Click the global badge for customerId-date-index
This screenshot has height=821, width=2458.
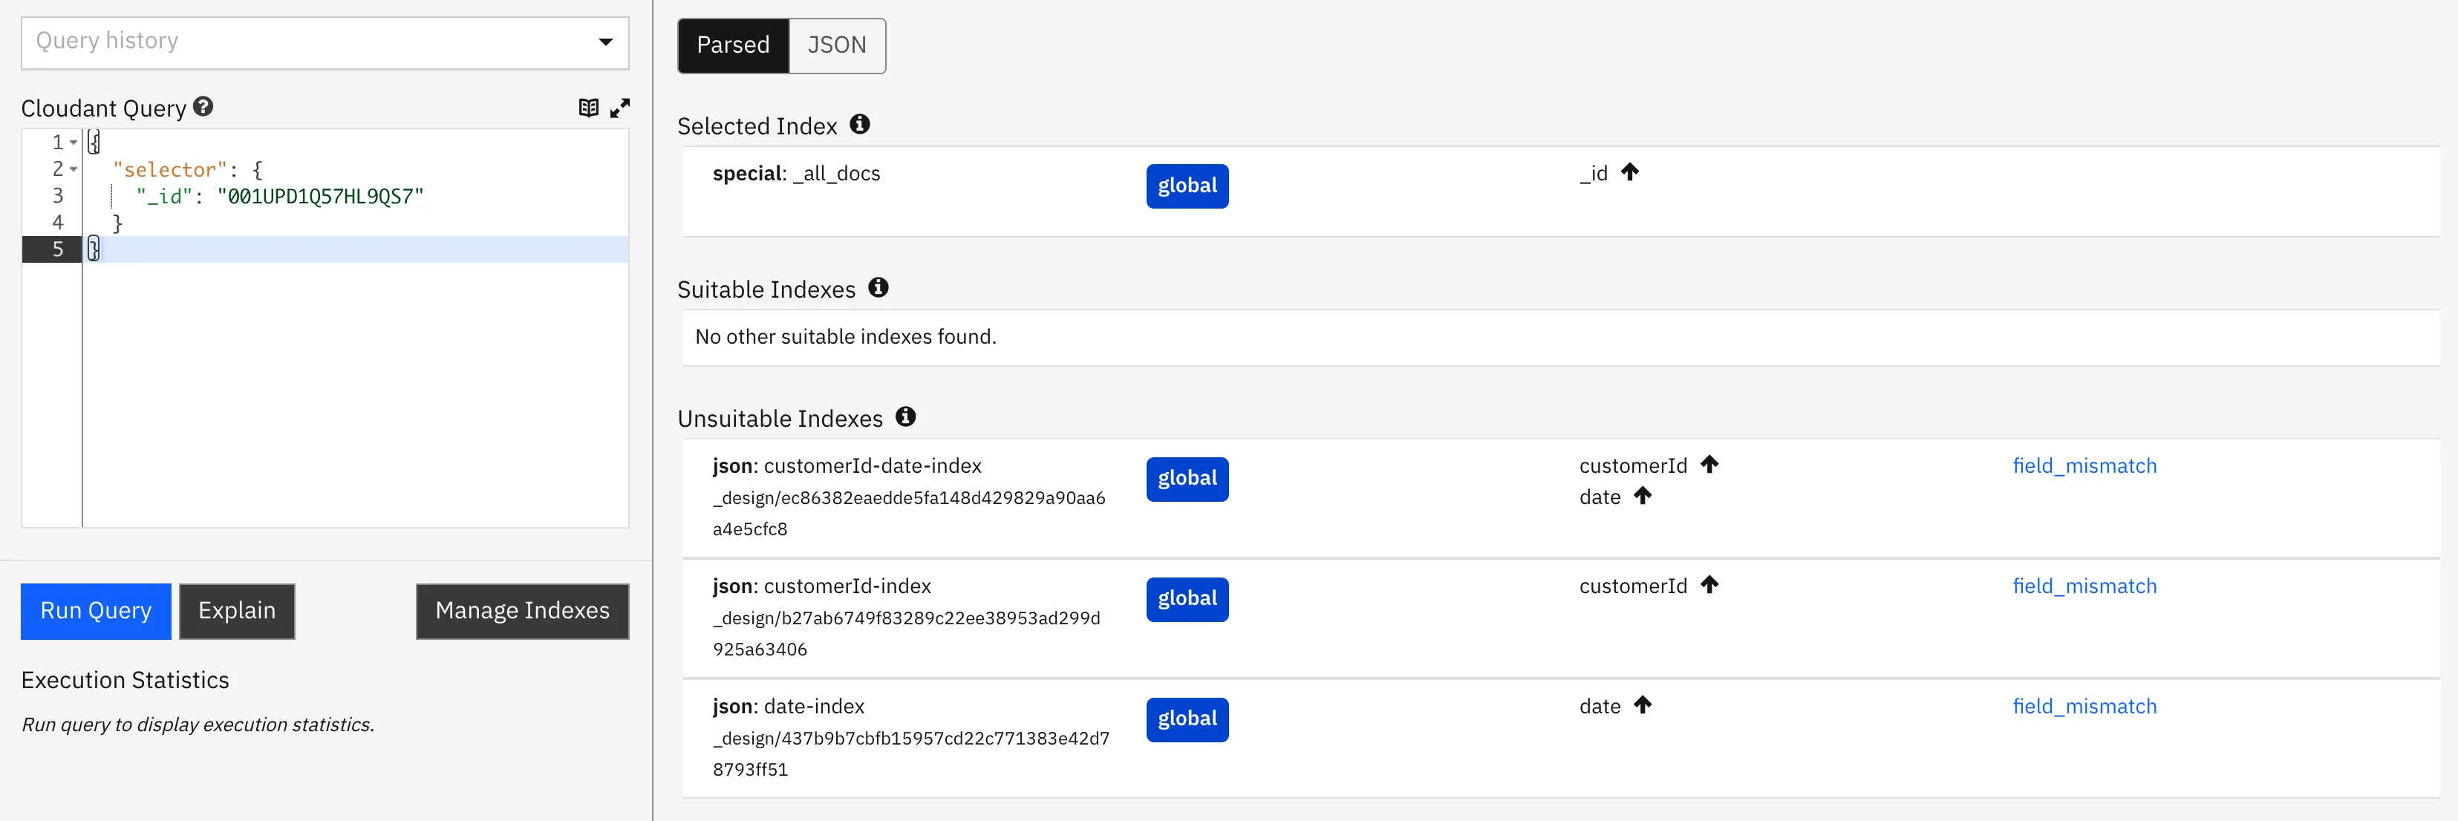1187,479
